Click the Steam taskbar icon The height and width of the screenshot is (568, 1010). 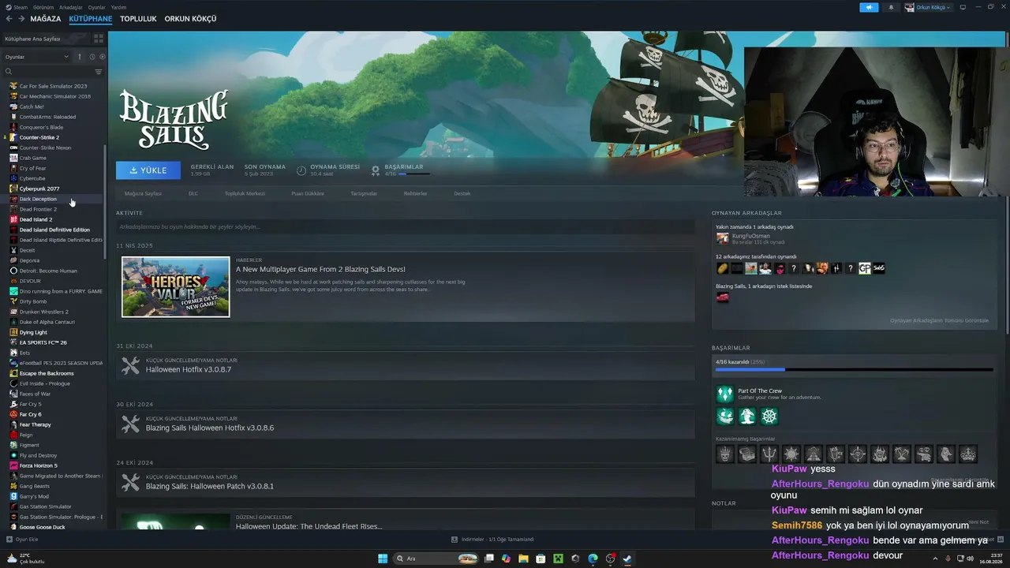pyautogui.click(x=627, y=559)
